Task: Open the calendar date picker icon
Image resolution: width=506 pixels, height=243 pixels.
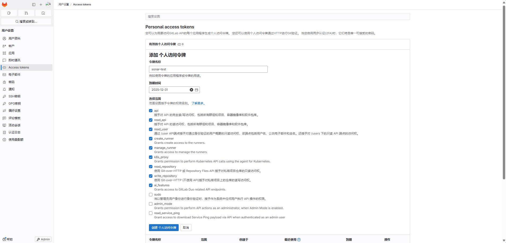Action: (196, 90)
